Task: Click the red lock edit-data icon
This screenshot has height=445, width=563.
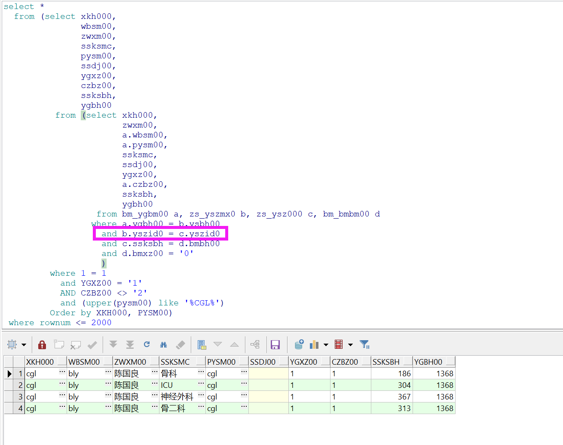Action: (x=42, y=344)
